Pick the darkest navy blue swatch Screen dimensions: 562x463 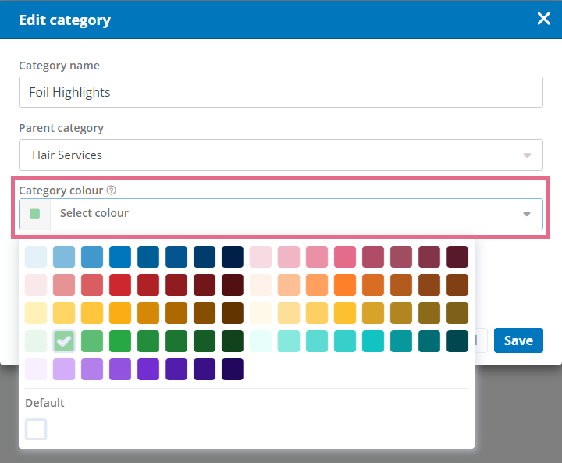233,257
